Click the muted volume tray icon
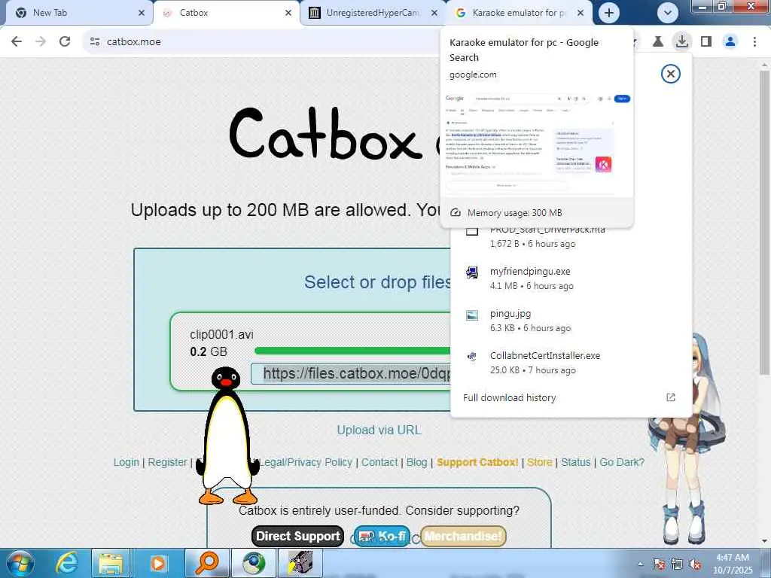The height and width of the screenshot is (578, 771). pyautogui.click(x=695, y=564)
